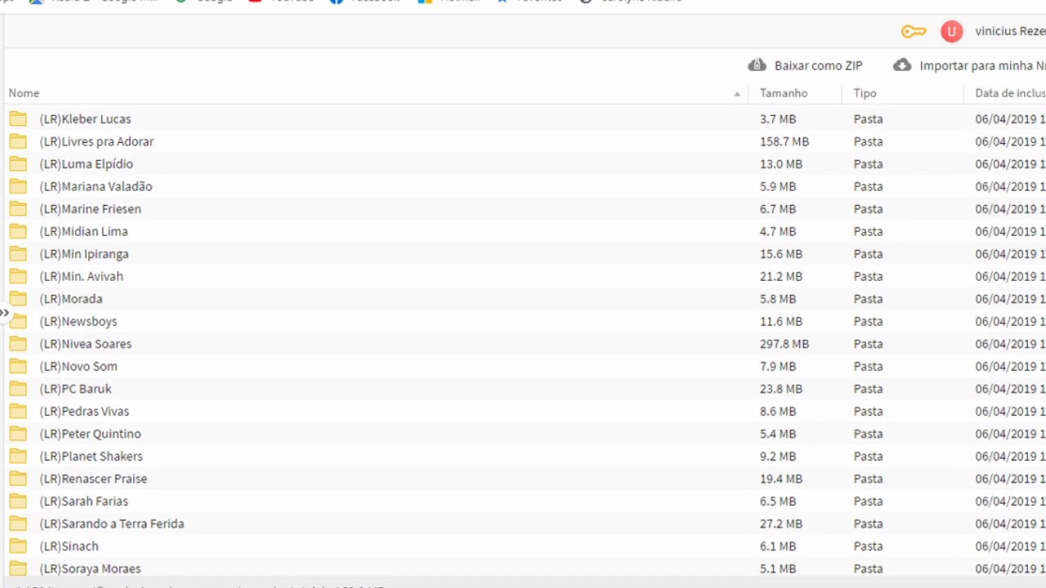
Task: Open the (LR)Min. Avivah folder name
Action: (x=81, y=276)
